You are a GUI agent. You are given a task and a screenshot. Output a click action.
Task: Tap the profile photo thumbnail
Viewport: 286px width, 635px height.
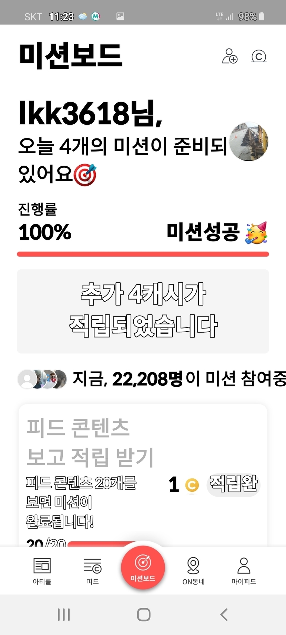point(249,142)
